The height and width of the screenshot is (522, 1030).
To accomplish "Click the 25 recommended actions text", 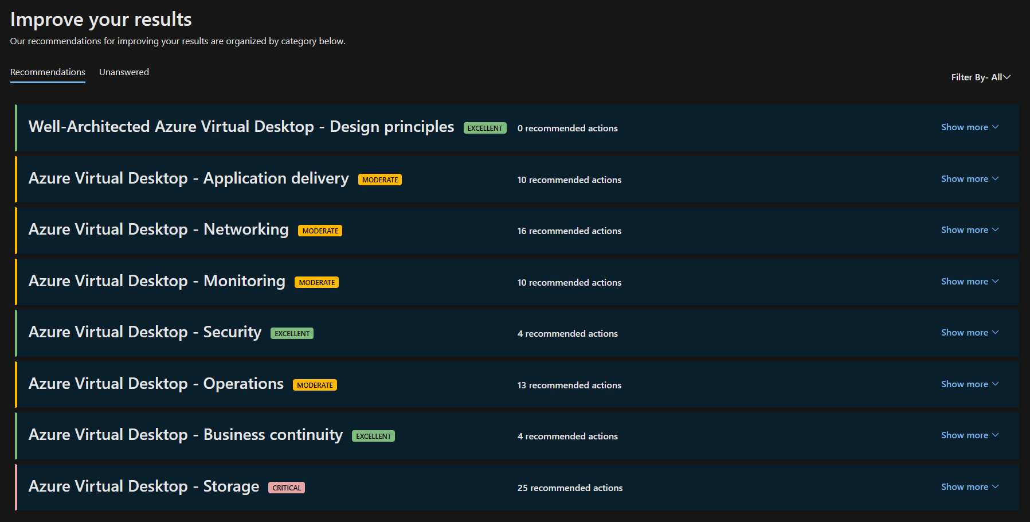I will pyautogui.click(x=570, y=488).
